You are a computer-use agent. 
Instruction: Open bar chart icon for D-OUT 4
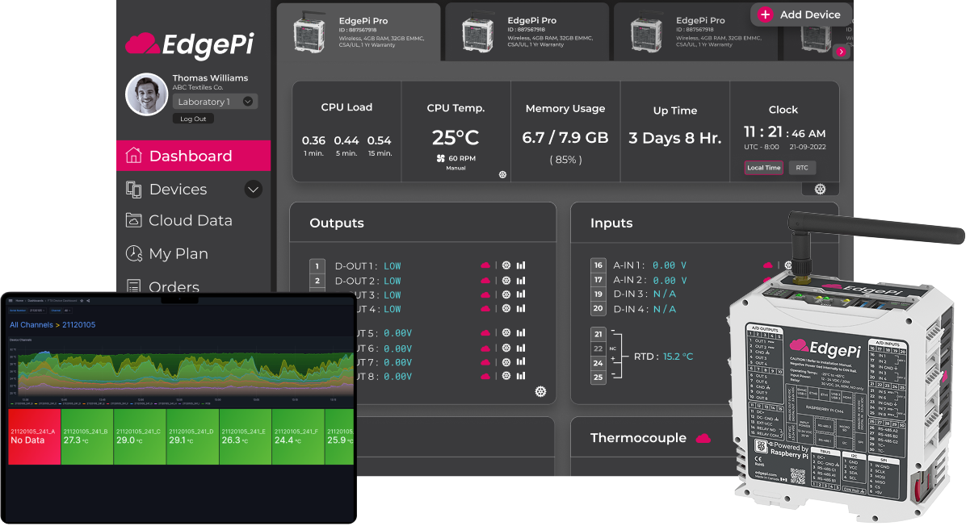521,309
